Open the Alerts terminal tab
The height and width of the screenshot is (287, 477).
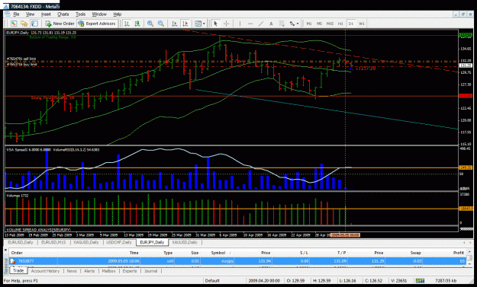[x=89, y=271]
